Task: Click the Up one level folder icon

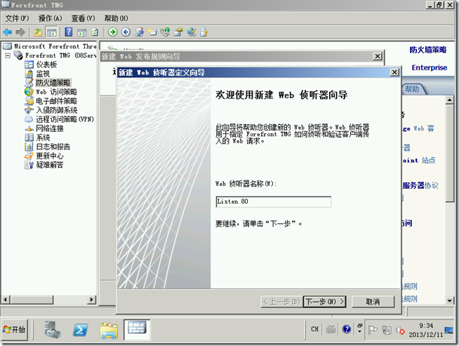Action: (38, 32)
